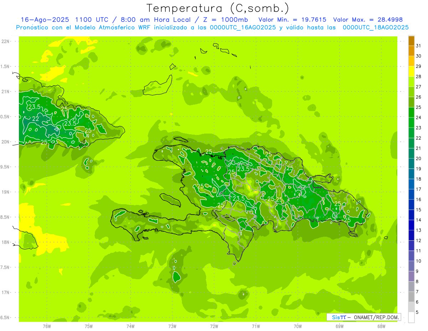Click the teal colorbar segment between 19 and 20
428x331 pixels.
411,164
